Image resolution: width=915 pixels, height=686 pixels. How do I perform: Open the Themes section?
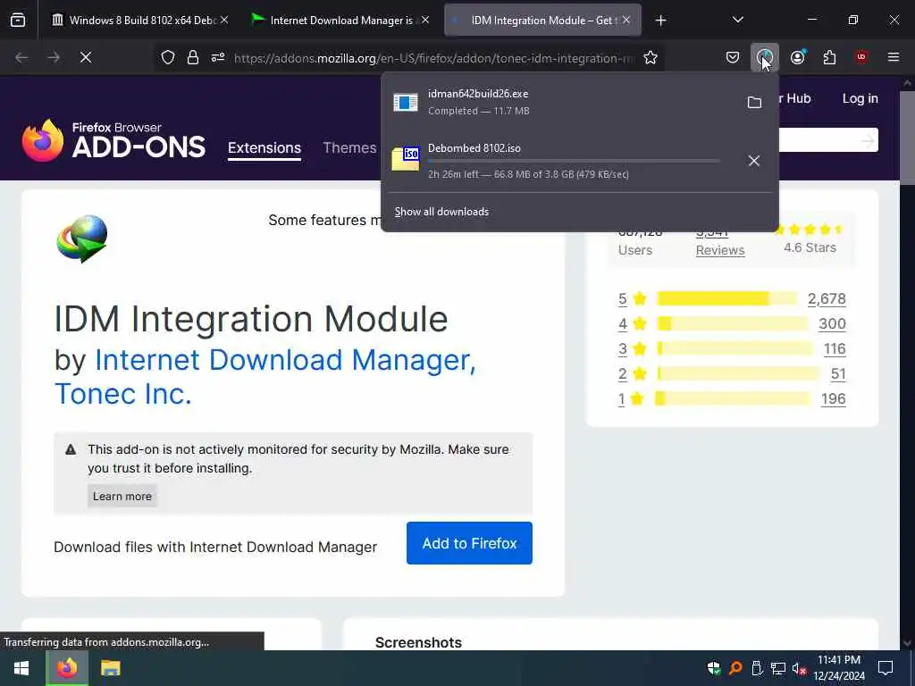click(349, 147)
